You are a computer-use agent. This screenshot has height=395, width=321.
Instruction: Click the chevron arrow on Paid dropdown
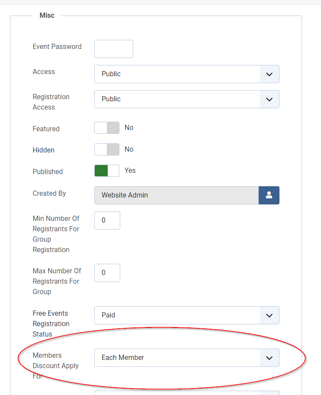click(269, 315)
